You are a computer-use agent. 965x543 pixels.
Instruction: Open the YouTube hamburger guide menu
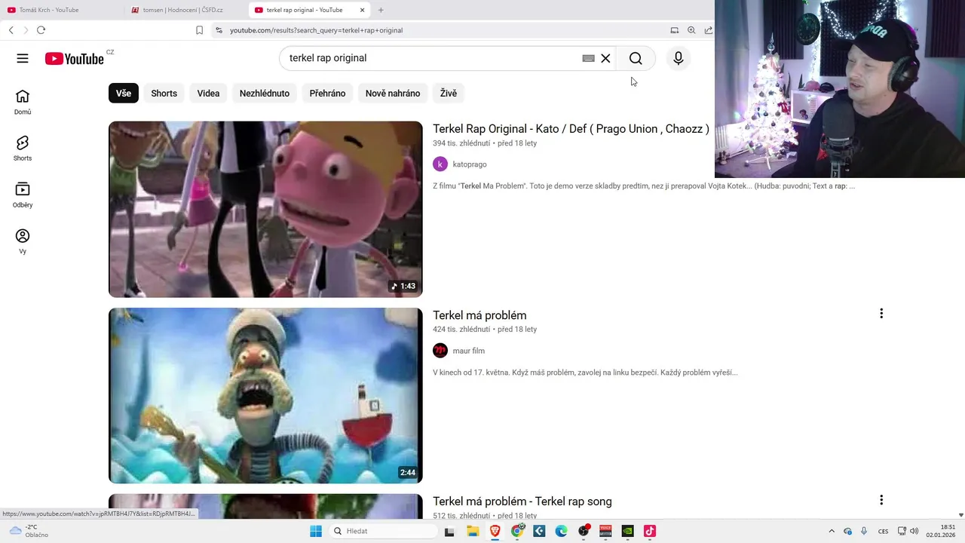click(23, 58)
